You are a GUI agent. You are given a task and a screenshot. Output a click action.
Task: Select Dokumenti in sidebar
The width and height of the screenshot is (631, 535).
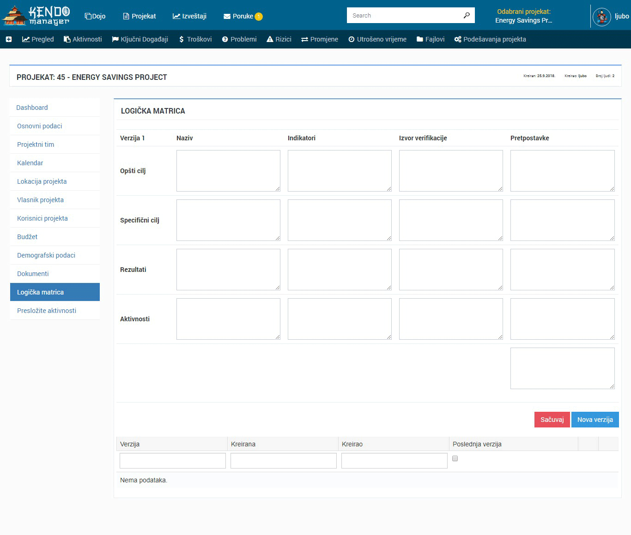[x=55, y=274]
